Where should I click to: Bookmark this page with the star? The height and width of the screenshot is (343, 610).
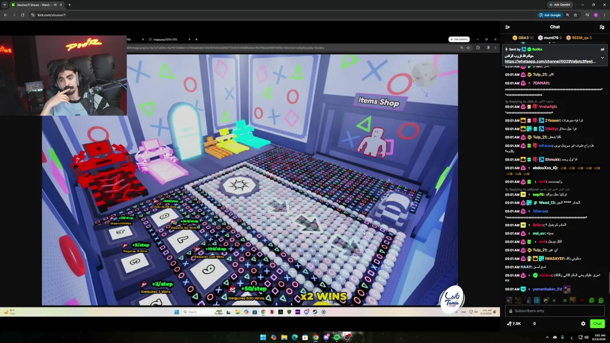[x=575, y=15]
